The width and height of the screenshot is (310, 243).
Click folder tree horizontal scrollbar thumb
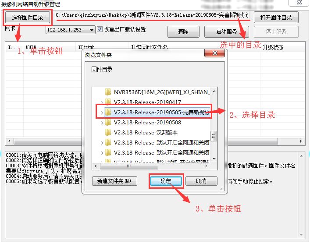pos(129,166)
